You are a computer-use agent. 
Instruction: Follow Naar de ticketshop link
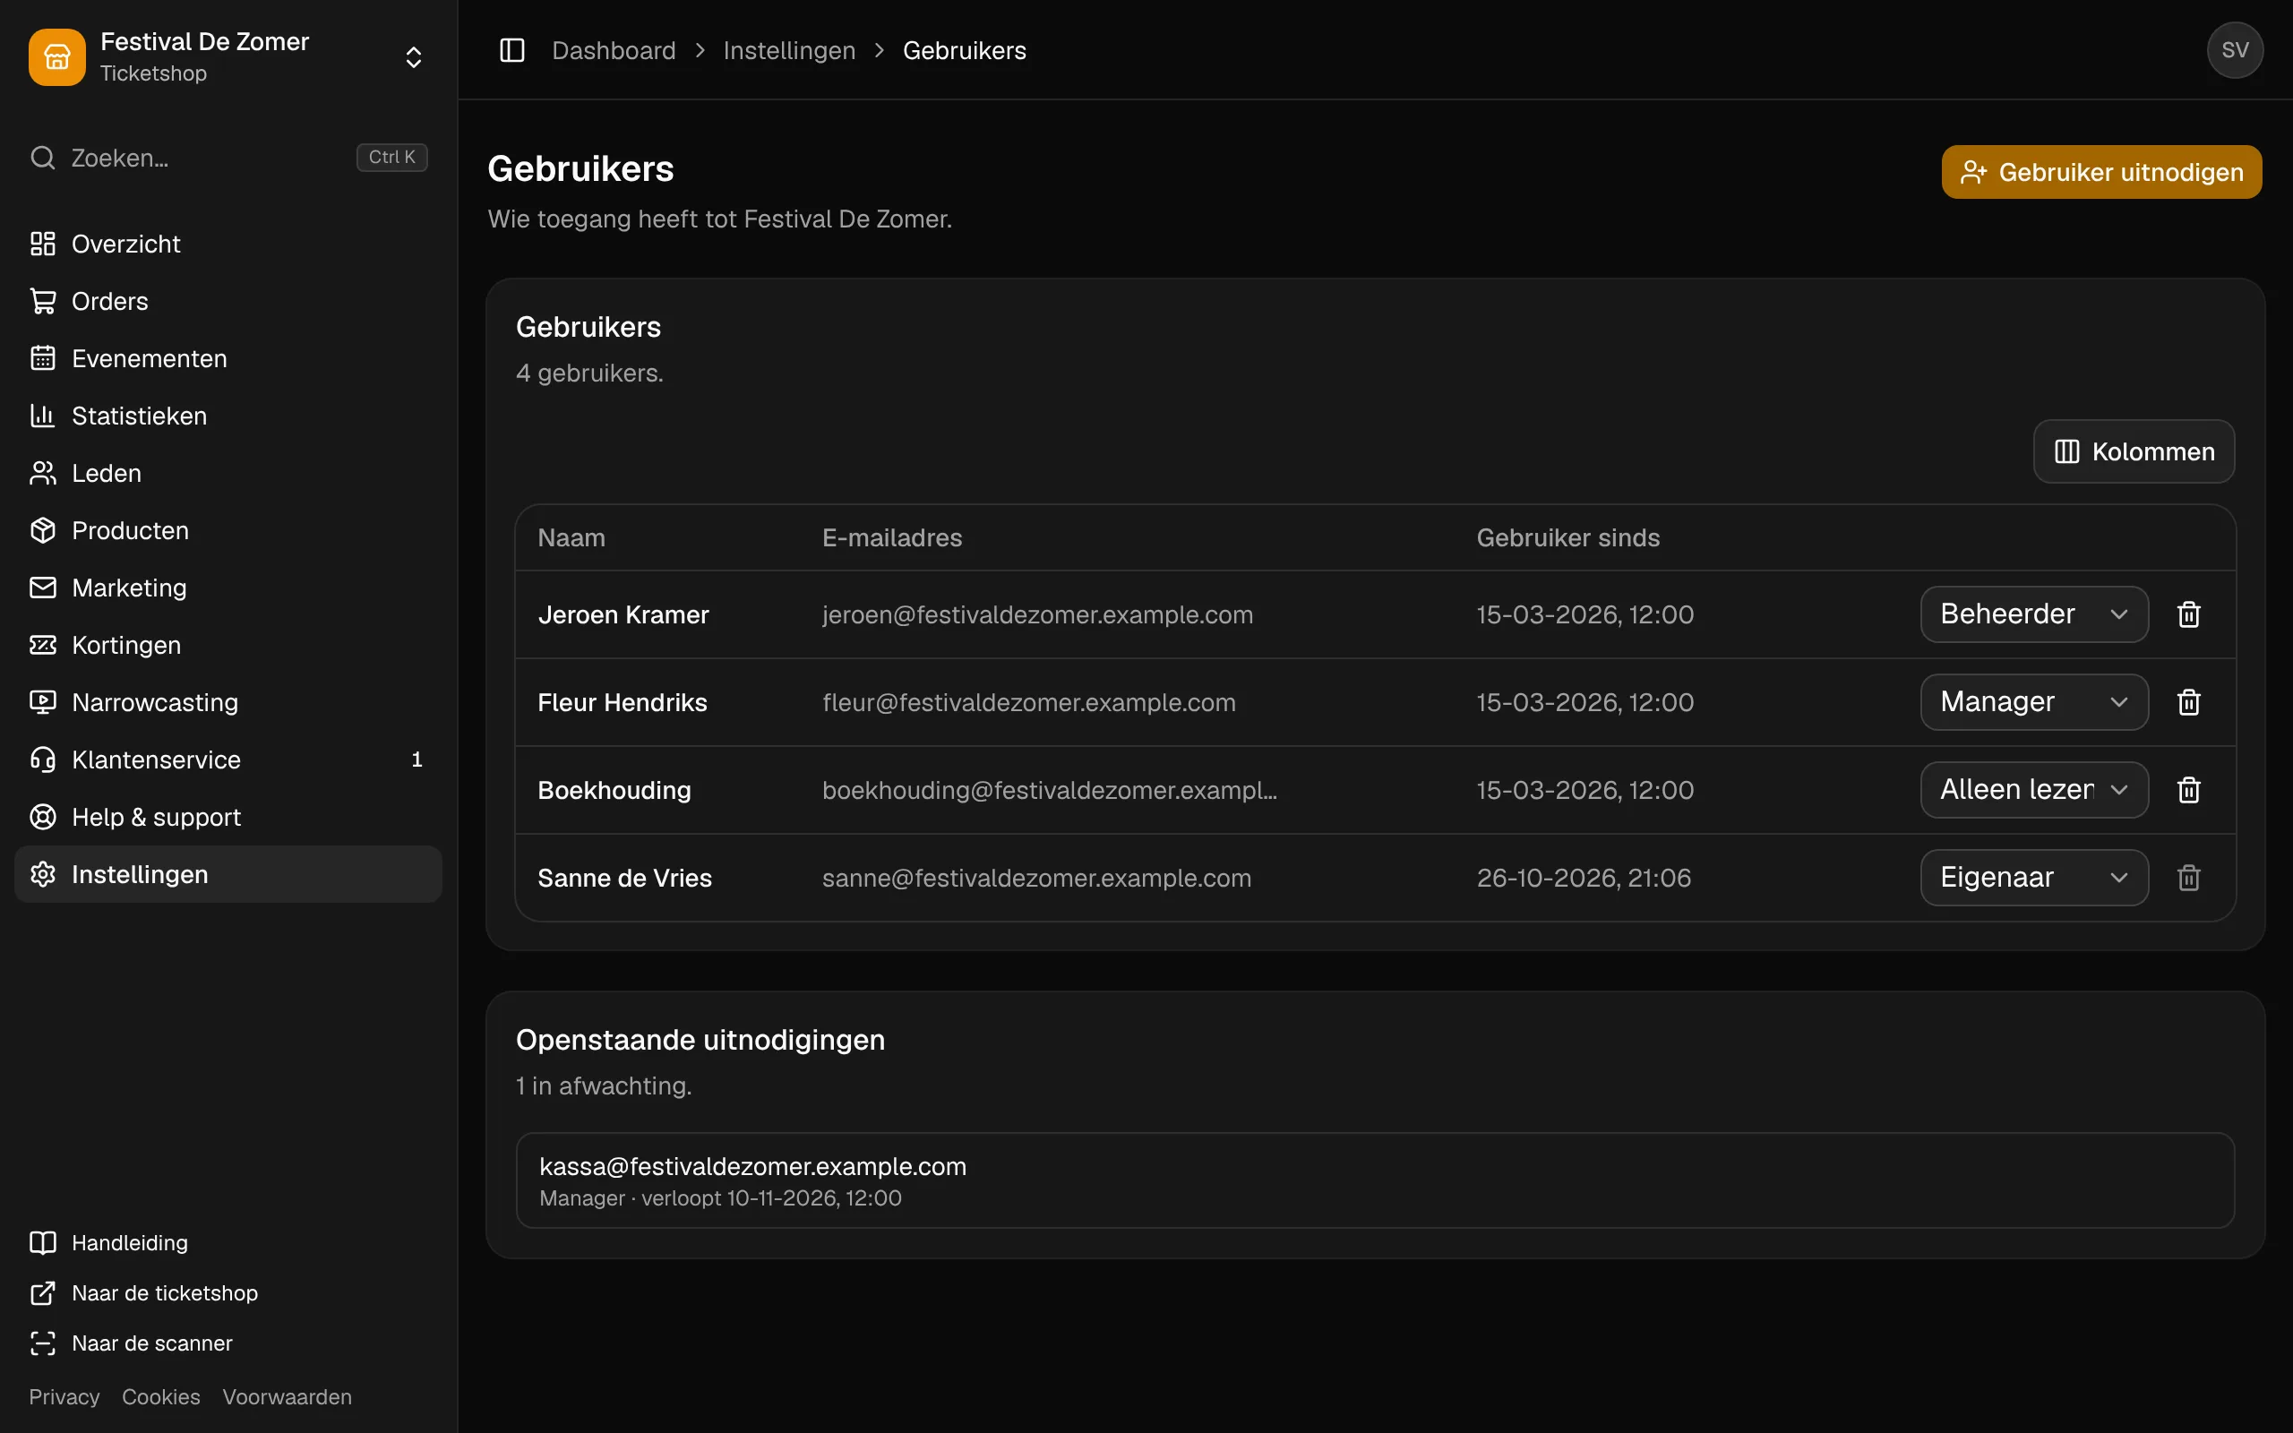click(x=228, y=1292)
